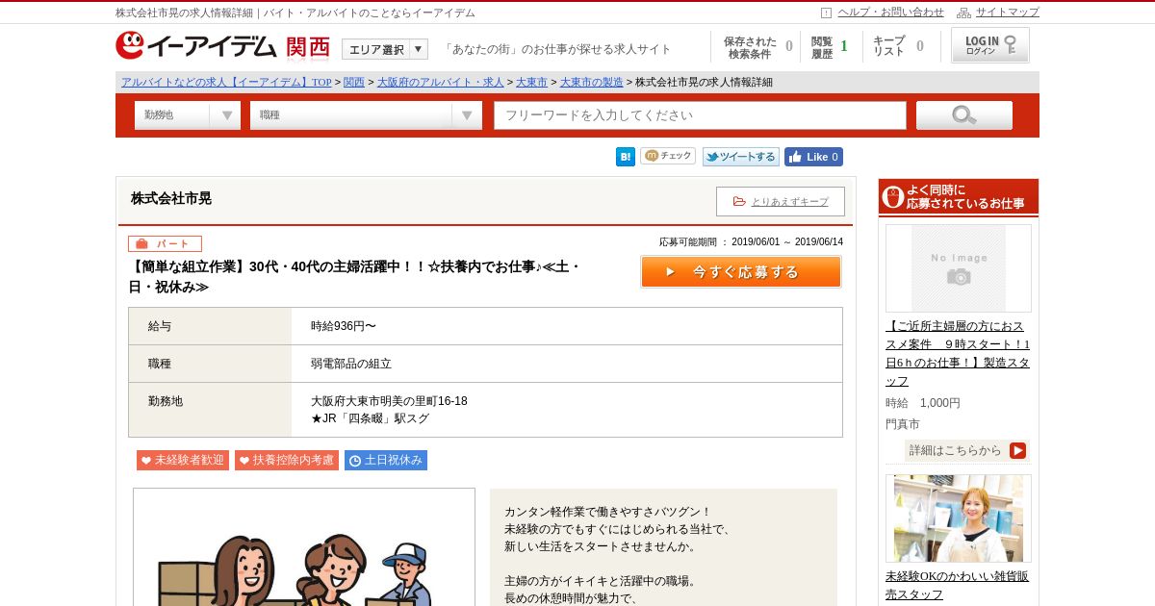Screen dimensions: 1155x606
Task: Click the sitemap tree icon
Action: [x=963, y=13]
